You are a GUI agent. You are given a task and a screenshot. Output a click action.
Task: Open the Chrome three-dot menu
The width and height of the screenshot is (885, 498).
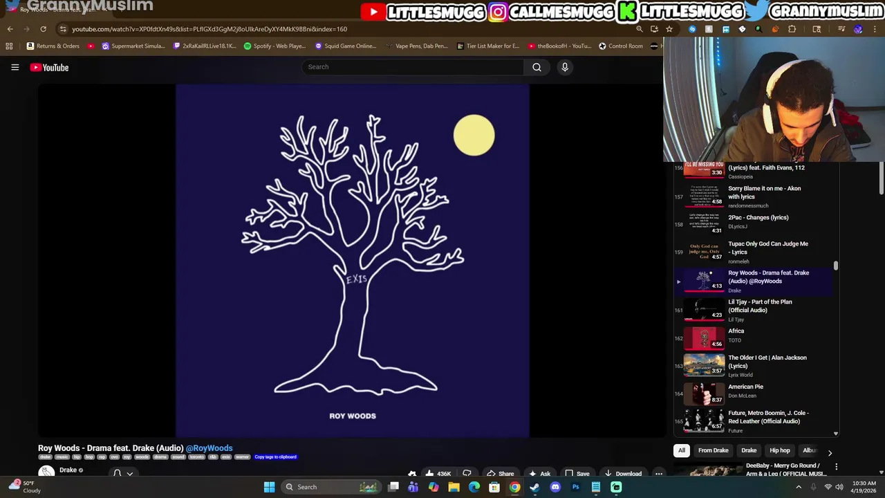[x=875, y=29]
